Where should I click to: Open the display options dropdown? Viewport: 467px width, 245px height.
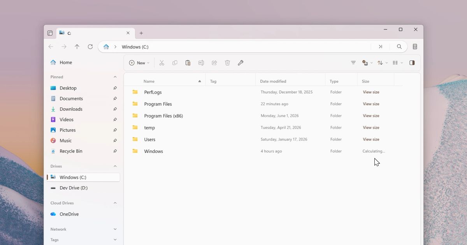tap(367, 63)
